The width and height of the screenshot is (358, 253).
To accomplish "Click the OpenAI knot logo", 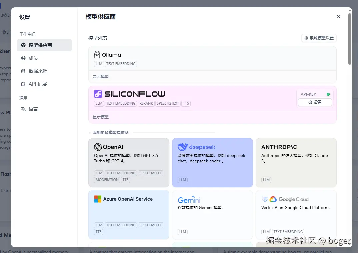I will tap(98, 147).
